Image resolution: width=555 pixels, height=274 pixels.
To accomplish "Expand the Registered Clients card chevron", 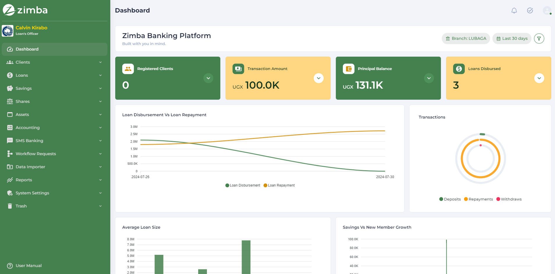I will [x=208, y=78].
